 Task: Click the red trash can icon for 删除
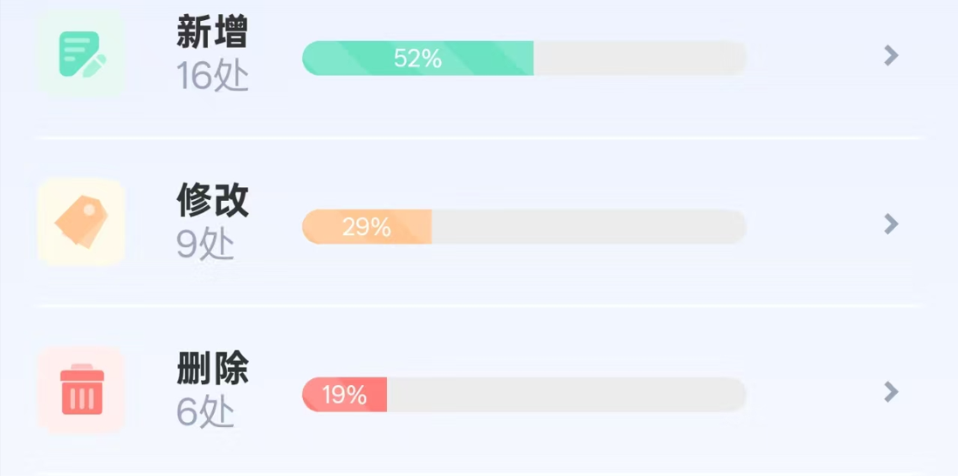[x=81, y=390]
